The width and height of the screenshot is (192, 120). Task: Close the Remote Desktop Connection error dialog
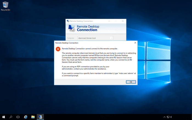click(x=135, y=43)
